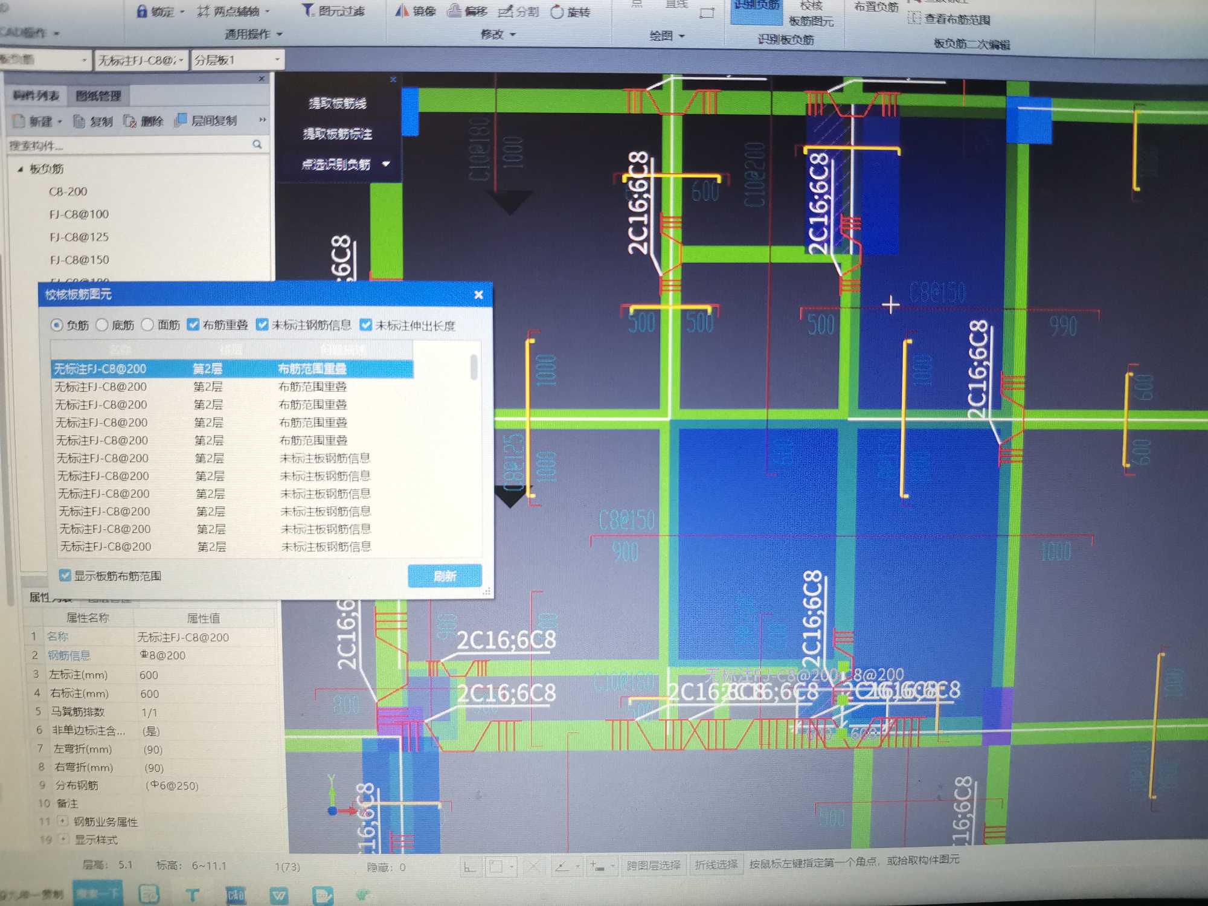1208x906 pixels.
Task: Click the 布置负筋 ribbon command
Action: 876,7
